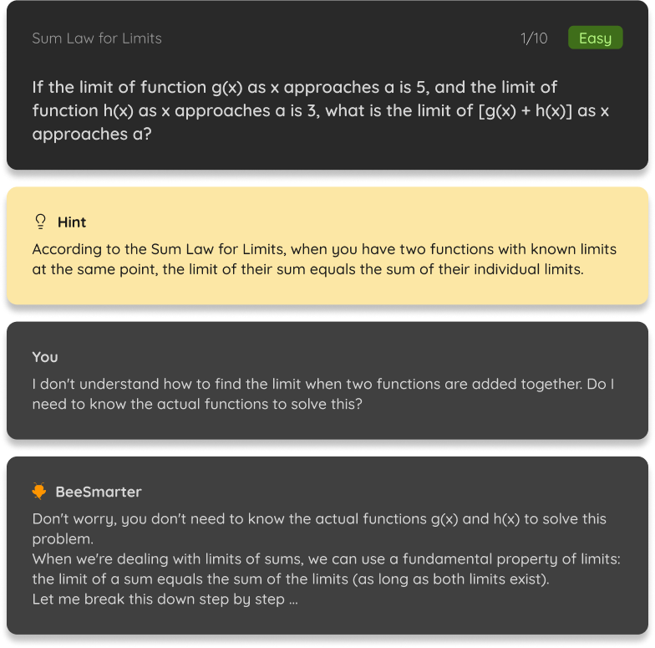
Task: Click hint line 'at the same point'
Action: pyautogui.click(x=307, y=269)
